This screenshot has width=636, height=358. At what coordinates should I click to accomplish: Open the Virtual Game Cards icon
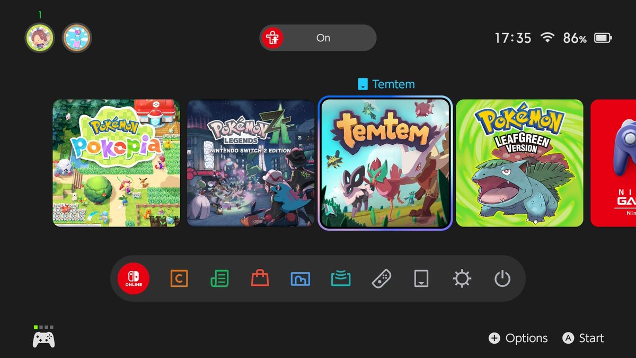point(421,278)
